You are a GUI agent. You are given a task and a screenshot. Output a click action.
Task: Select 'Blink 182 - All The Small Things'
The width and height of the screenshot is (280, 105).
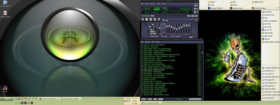171,64
